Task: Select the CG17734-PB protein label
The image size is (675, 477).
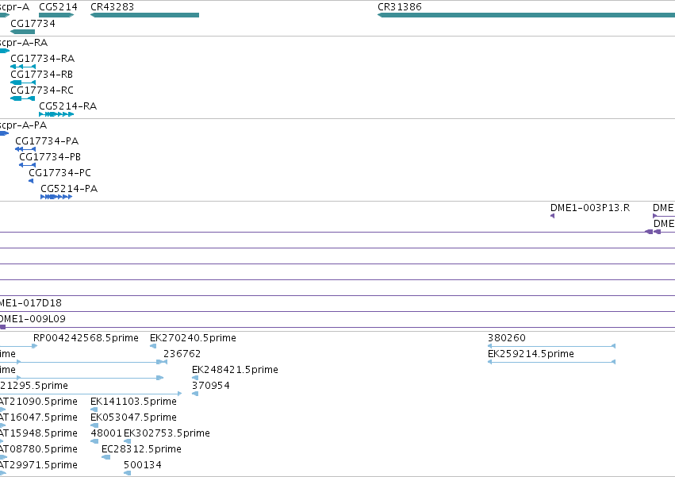Action: coord(50,157)
